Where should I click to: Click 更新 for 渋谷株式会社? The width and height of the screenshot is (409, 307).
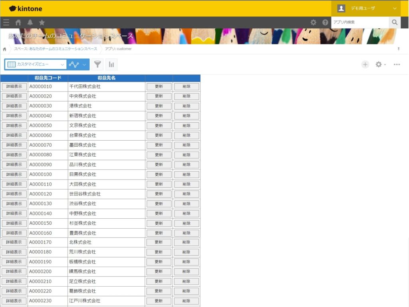tap(159, 203)
